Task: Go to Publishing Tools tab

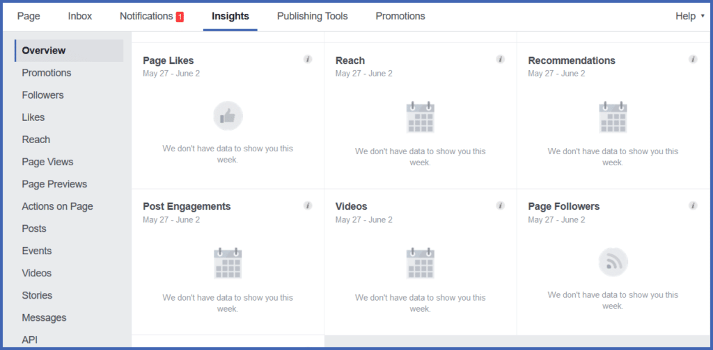Action: (x=313, y=17)
